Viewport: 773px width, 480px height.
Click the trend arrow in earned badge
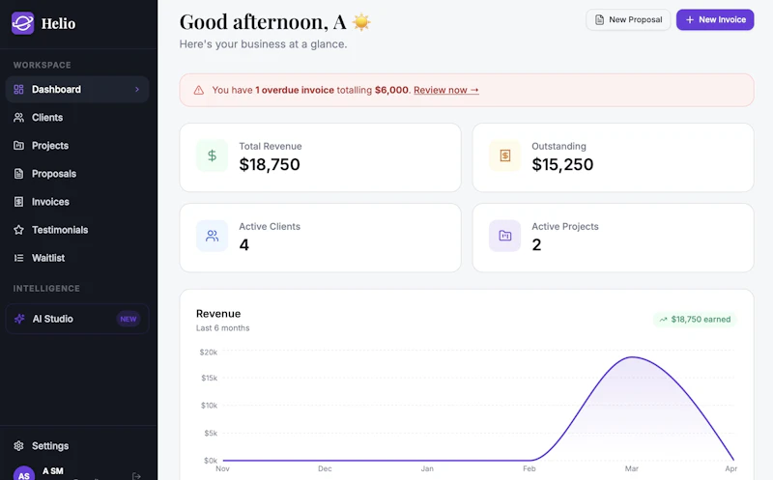[x=664, y=320]
